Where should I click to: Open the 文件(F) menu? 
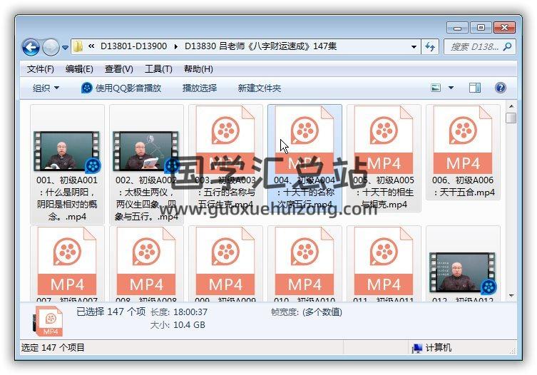(x=41, y=69)
